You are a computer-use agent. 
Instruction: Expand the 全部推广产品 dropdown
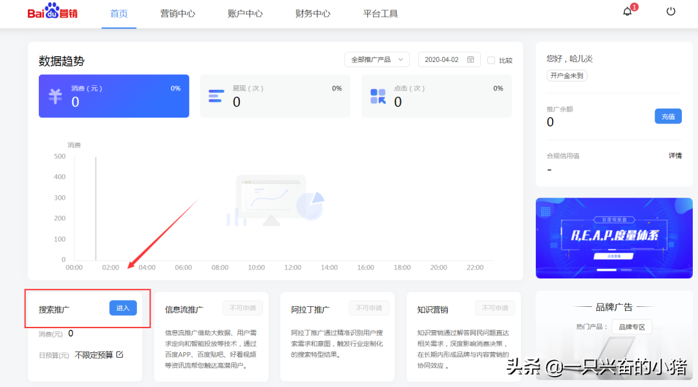click(x=377, y=59)
